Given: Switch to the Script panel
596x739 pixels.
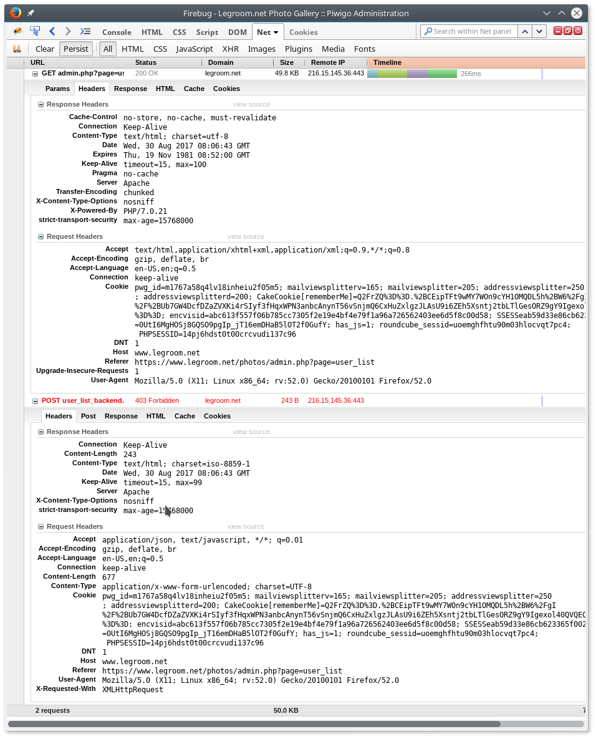Looking at the screenshot, I should [208, 32].
